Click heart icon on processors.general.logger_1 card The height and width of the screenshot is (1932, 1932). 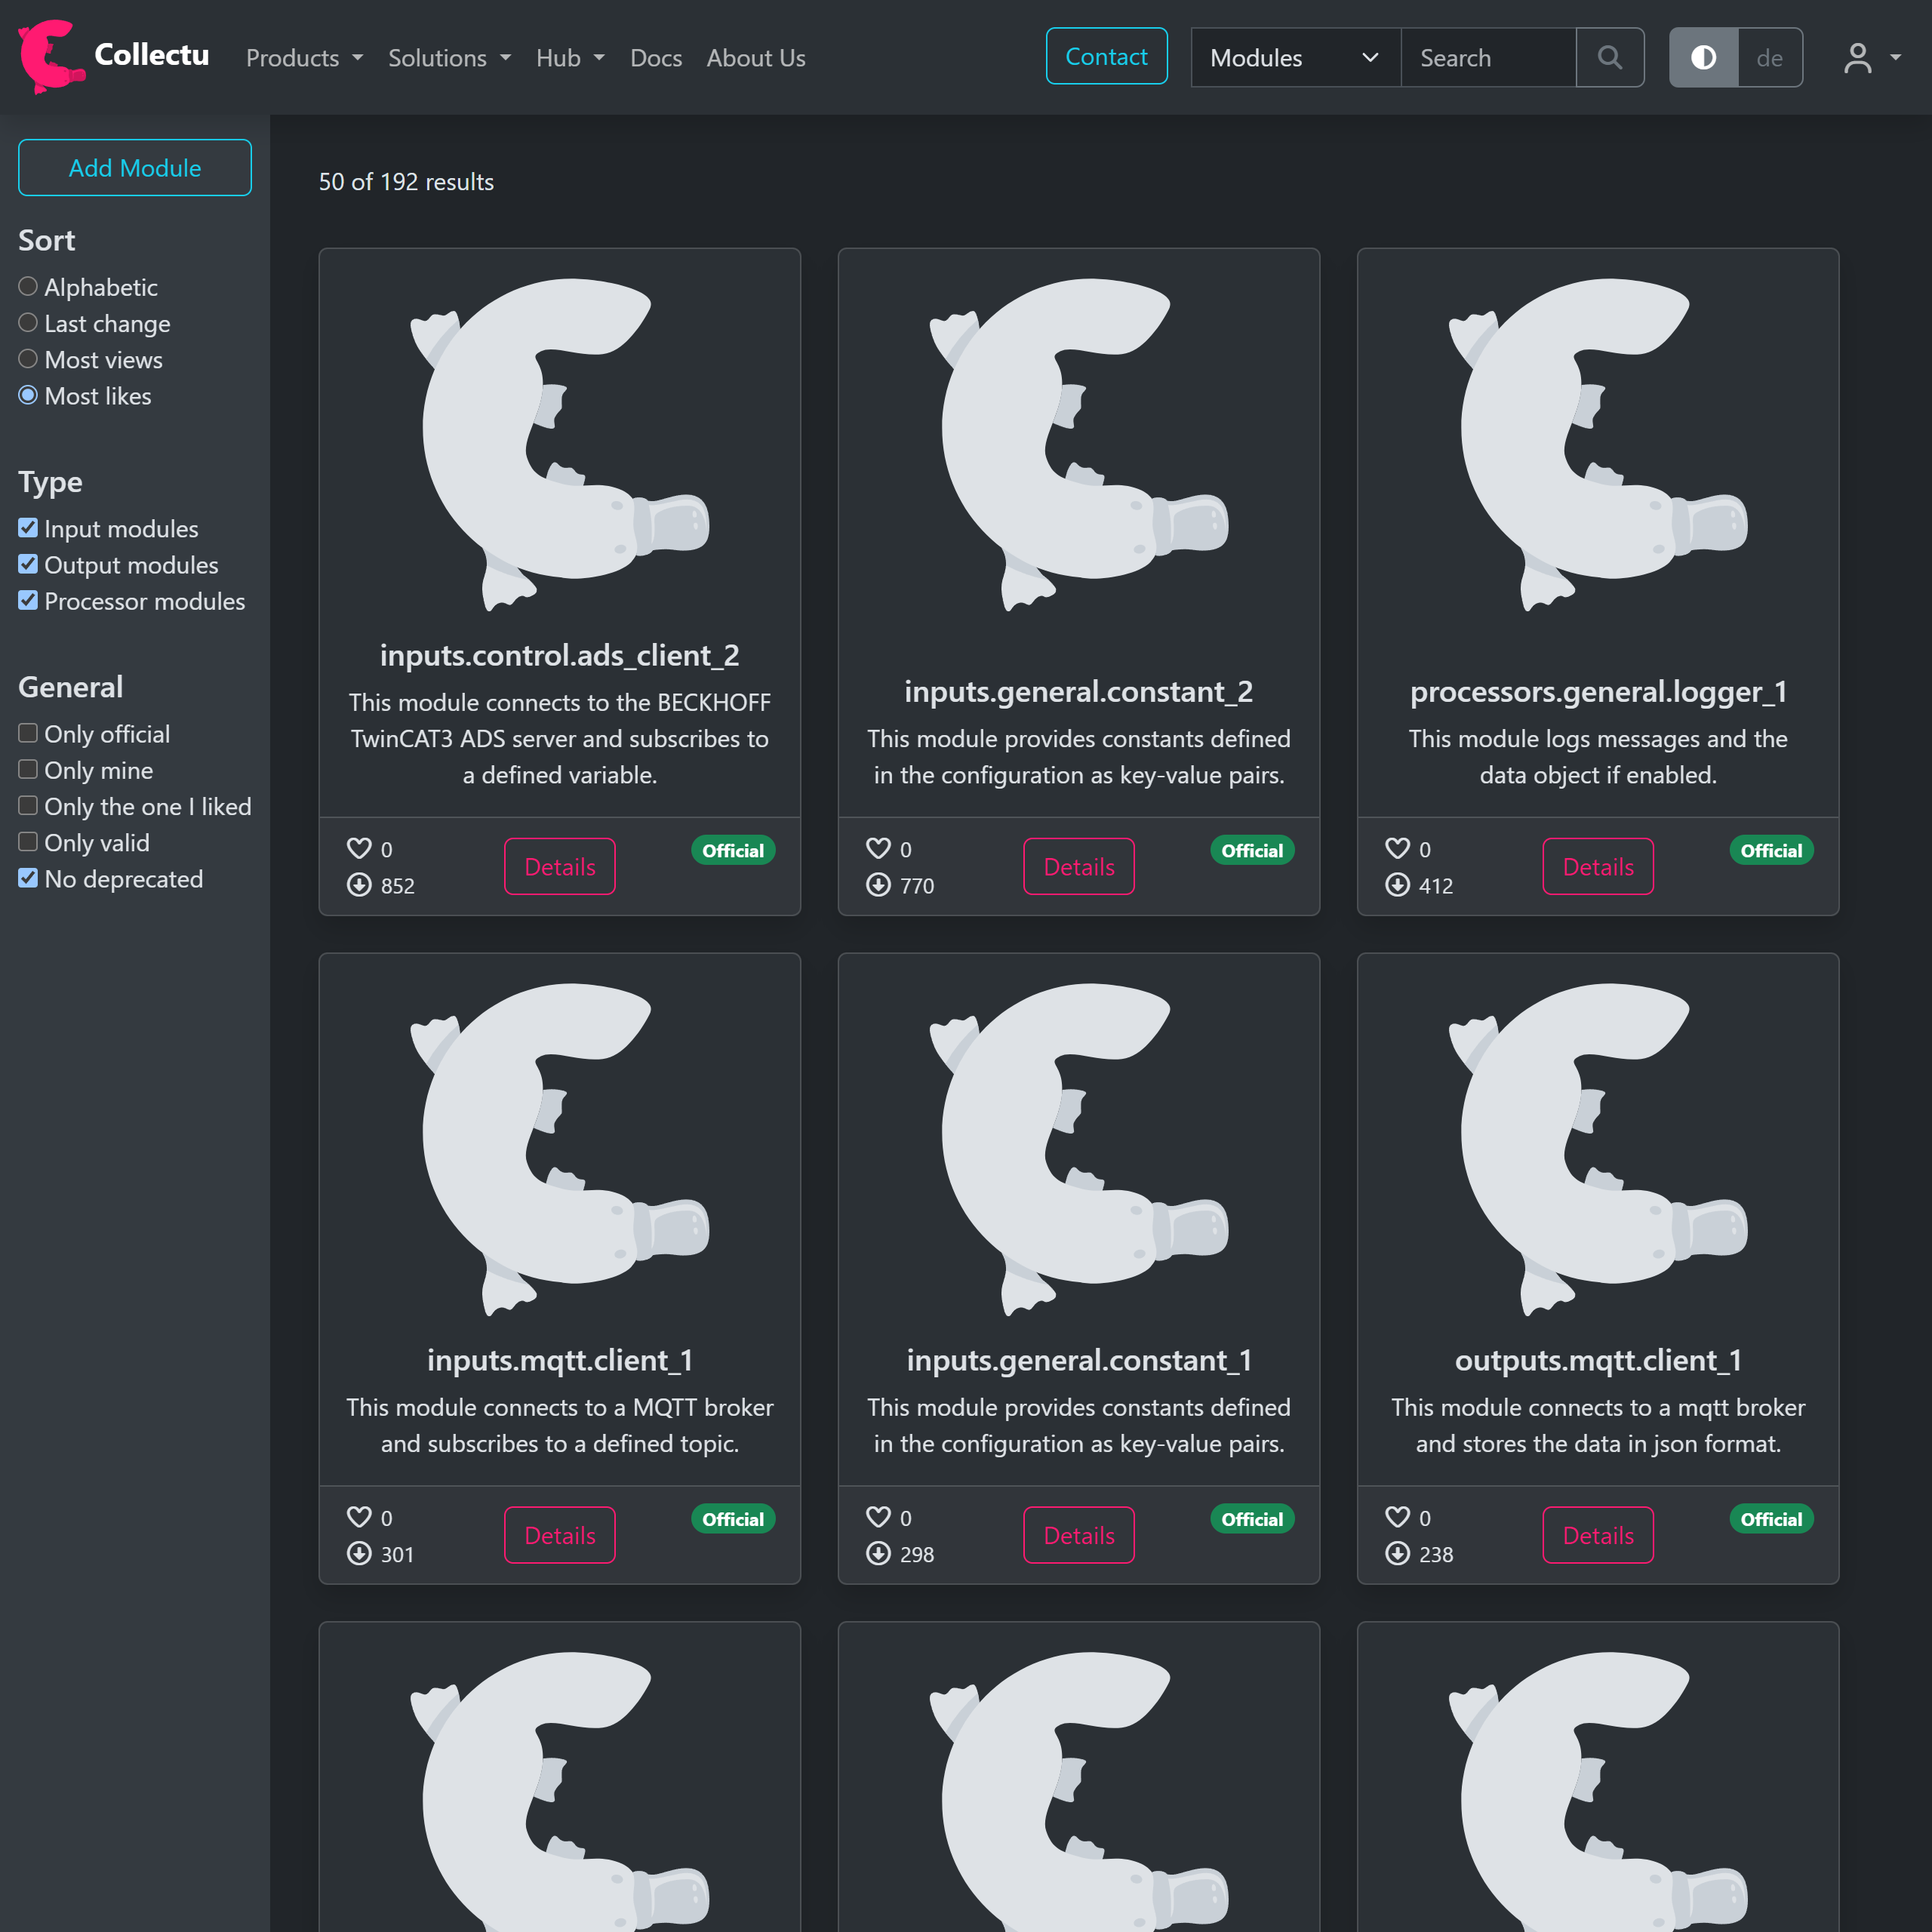tap(1397, 849)
